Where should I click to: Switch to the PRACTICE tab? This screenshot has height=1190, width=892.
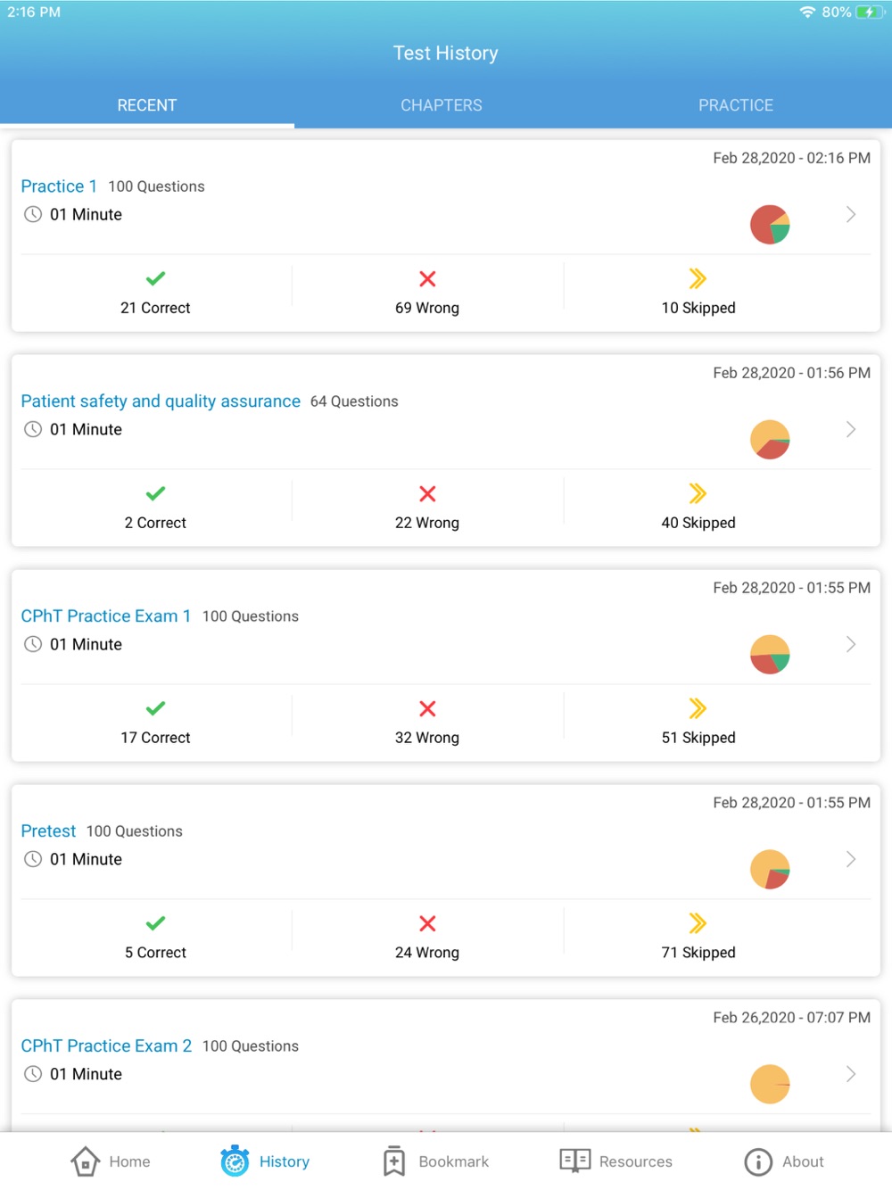pos(736,105)
